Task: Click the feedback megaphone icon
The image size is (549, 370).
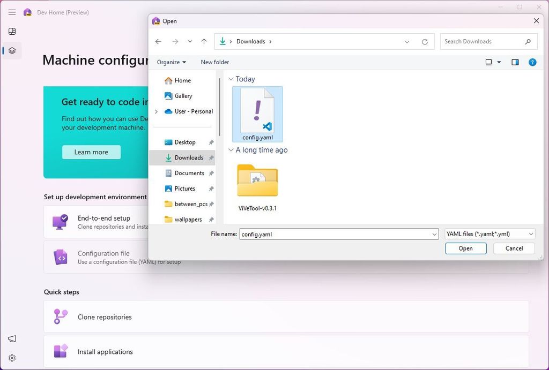Action: point(12,338)
